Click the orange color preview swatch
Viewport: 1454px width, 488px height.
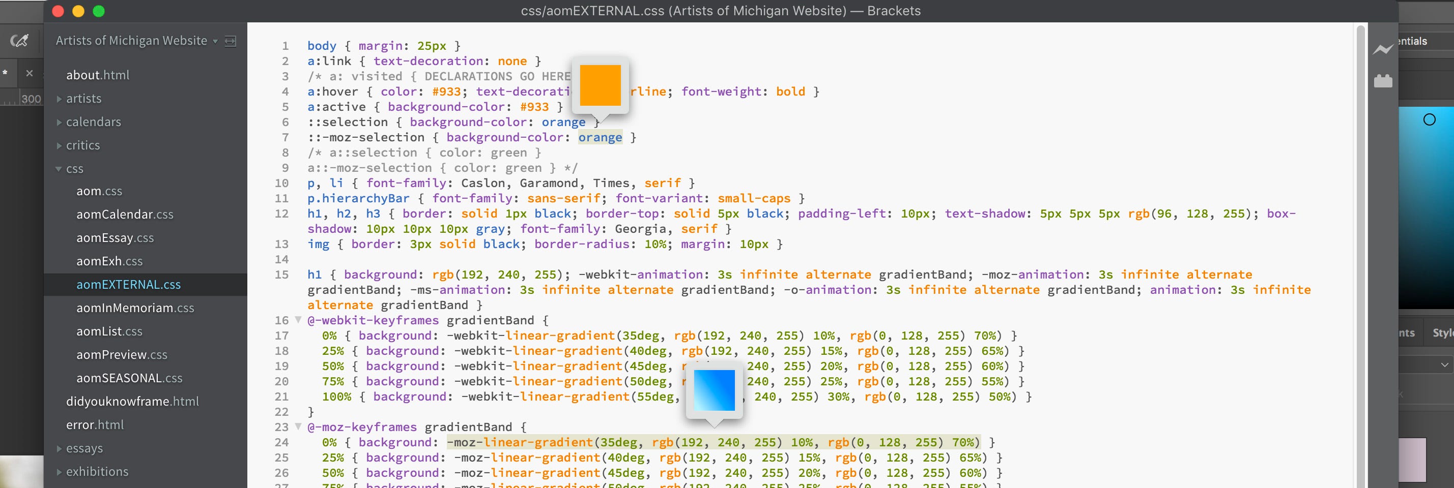coord(600,85)
